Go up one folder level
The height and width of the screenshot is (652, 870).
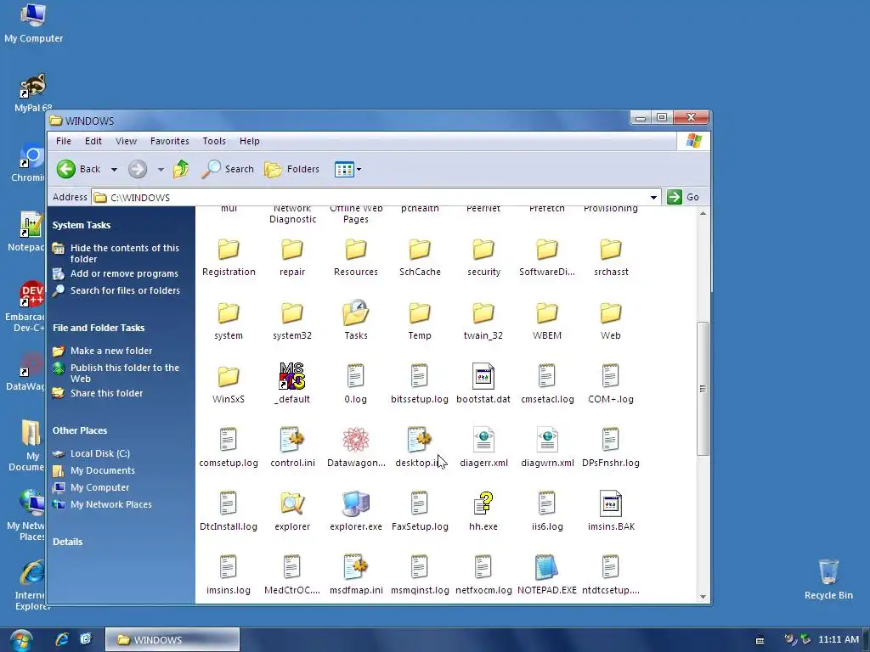click(181, 169)
